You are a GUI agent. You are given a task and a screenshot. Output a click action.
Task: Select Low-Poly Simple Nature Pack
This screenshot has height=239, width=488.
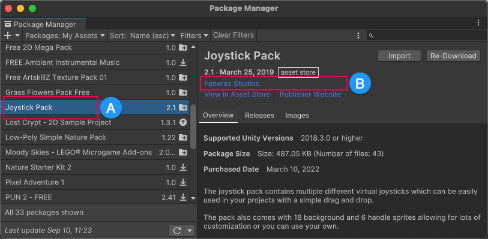click(95, 138)
